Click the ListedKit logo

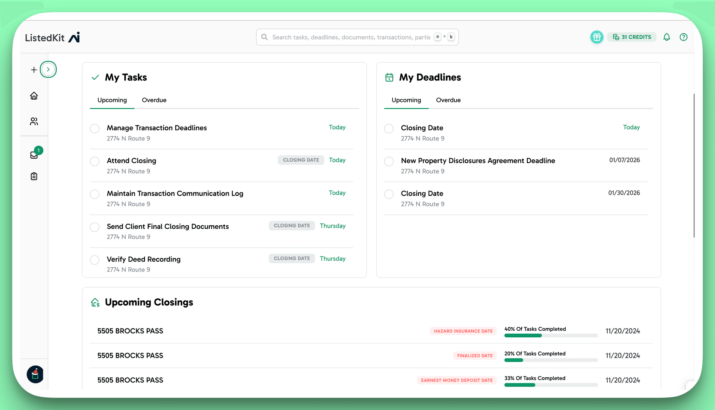click(52, 37)
